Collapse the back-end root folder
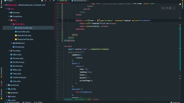 [x=4, y=5]
